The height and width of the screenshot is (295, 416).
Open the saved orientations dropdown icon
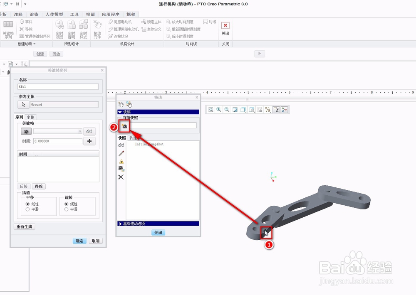point(252,110)
